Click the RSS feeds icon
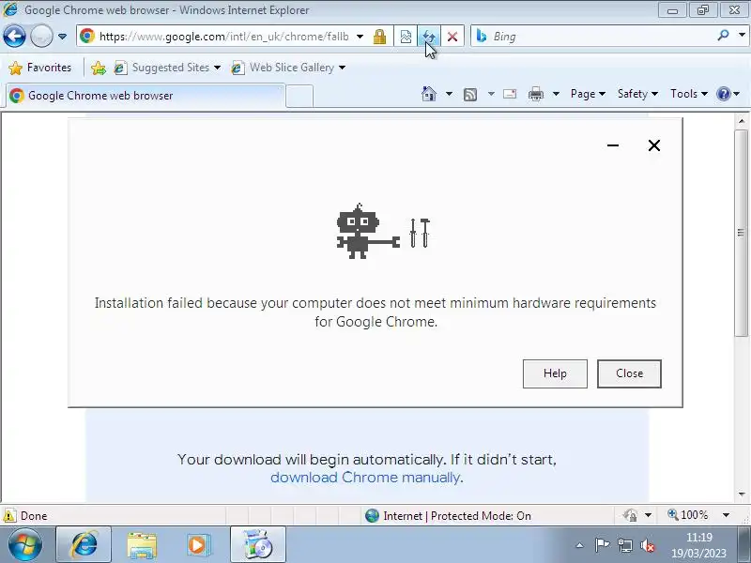The height and width of the screenshot is (563, 751). point(470,95)
